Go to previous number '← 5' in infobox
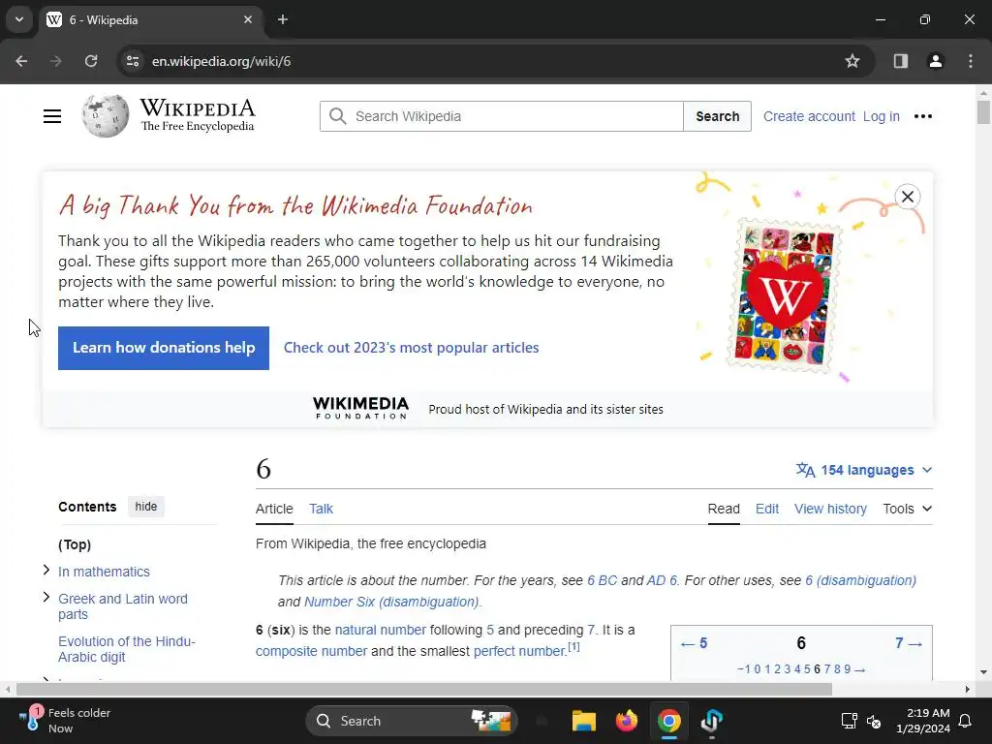 click(x=694, y=643)
